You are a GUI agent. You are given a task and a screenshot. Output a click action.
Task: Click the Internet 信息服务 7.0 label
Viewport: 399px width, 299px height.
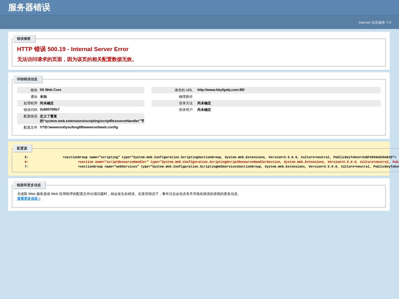[374, 22]
